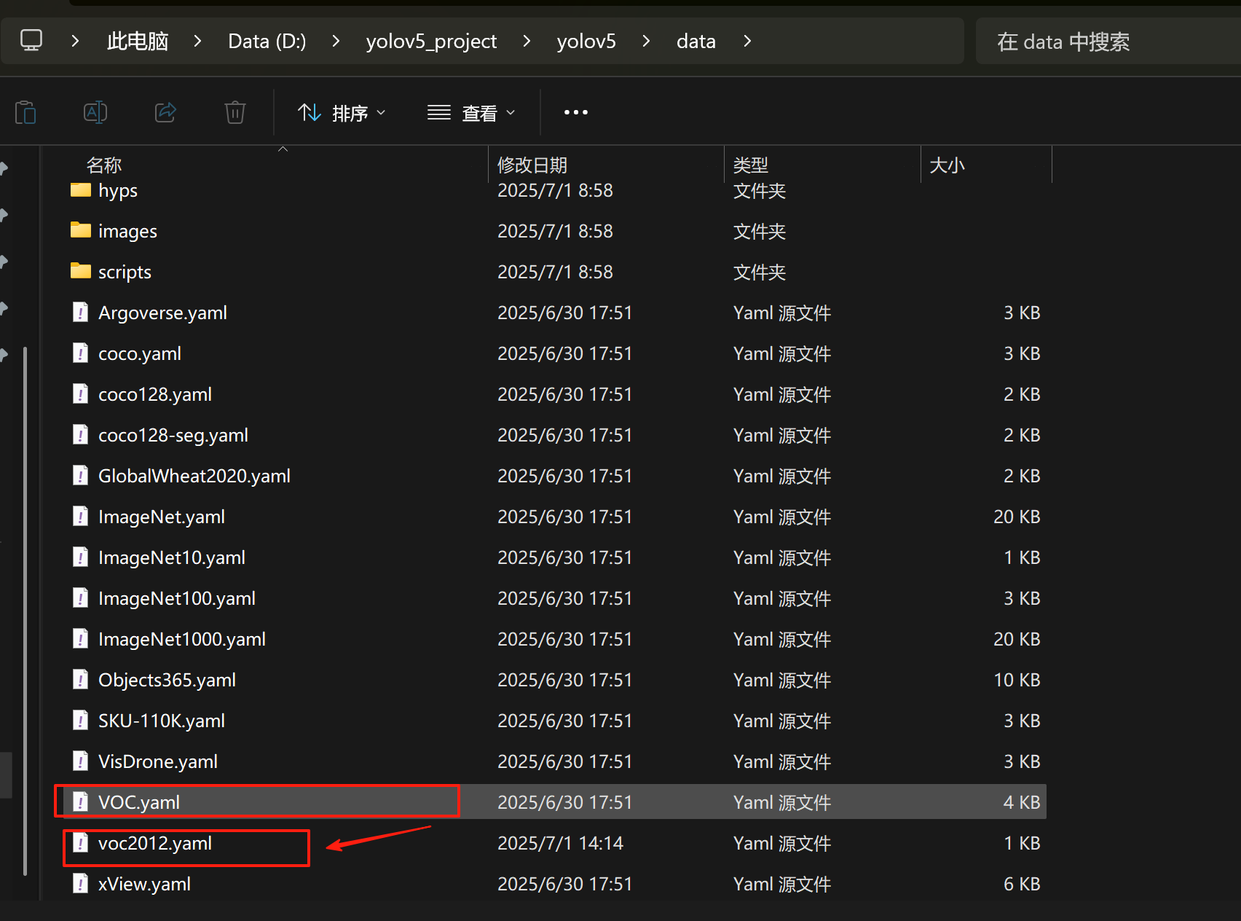The image size is (1241, 921).
Task: Select the coco128-seg.yaml file name
Action: pos(173,435)
